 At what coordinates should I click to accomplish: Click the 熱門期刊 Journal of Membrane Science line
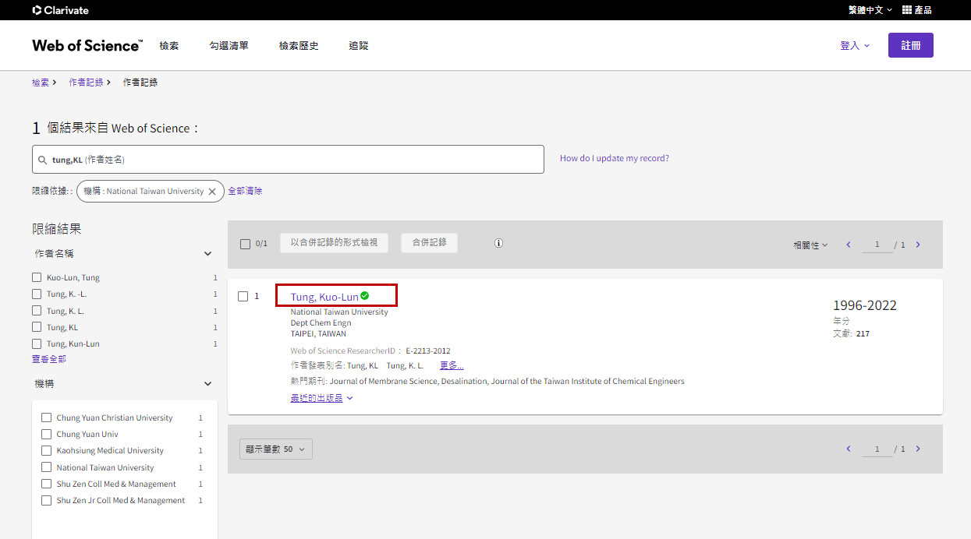[487, 382]
